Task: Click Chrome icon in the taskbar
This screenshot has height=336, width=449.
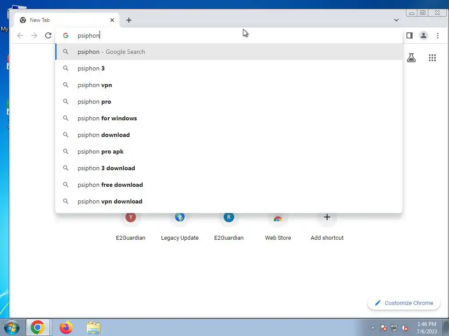Action: coord(38,327)
